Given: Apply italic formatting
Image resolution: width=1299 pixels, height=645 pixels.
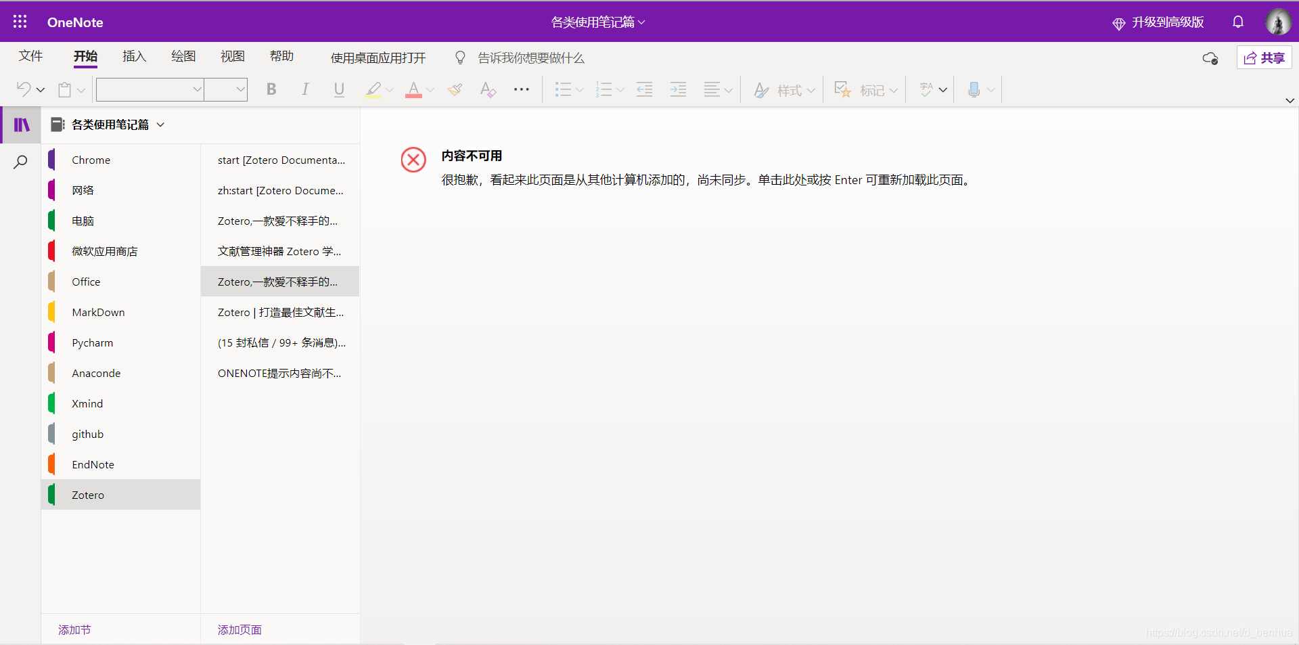Looking at the screenshot, I should [305, 89].
